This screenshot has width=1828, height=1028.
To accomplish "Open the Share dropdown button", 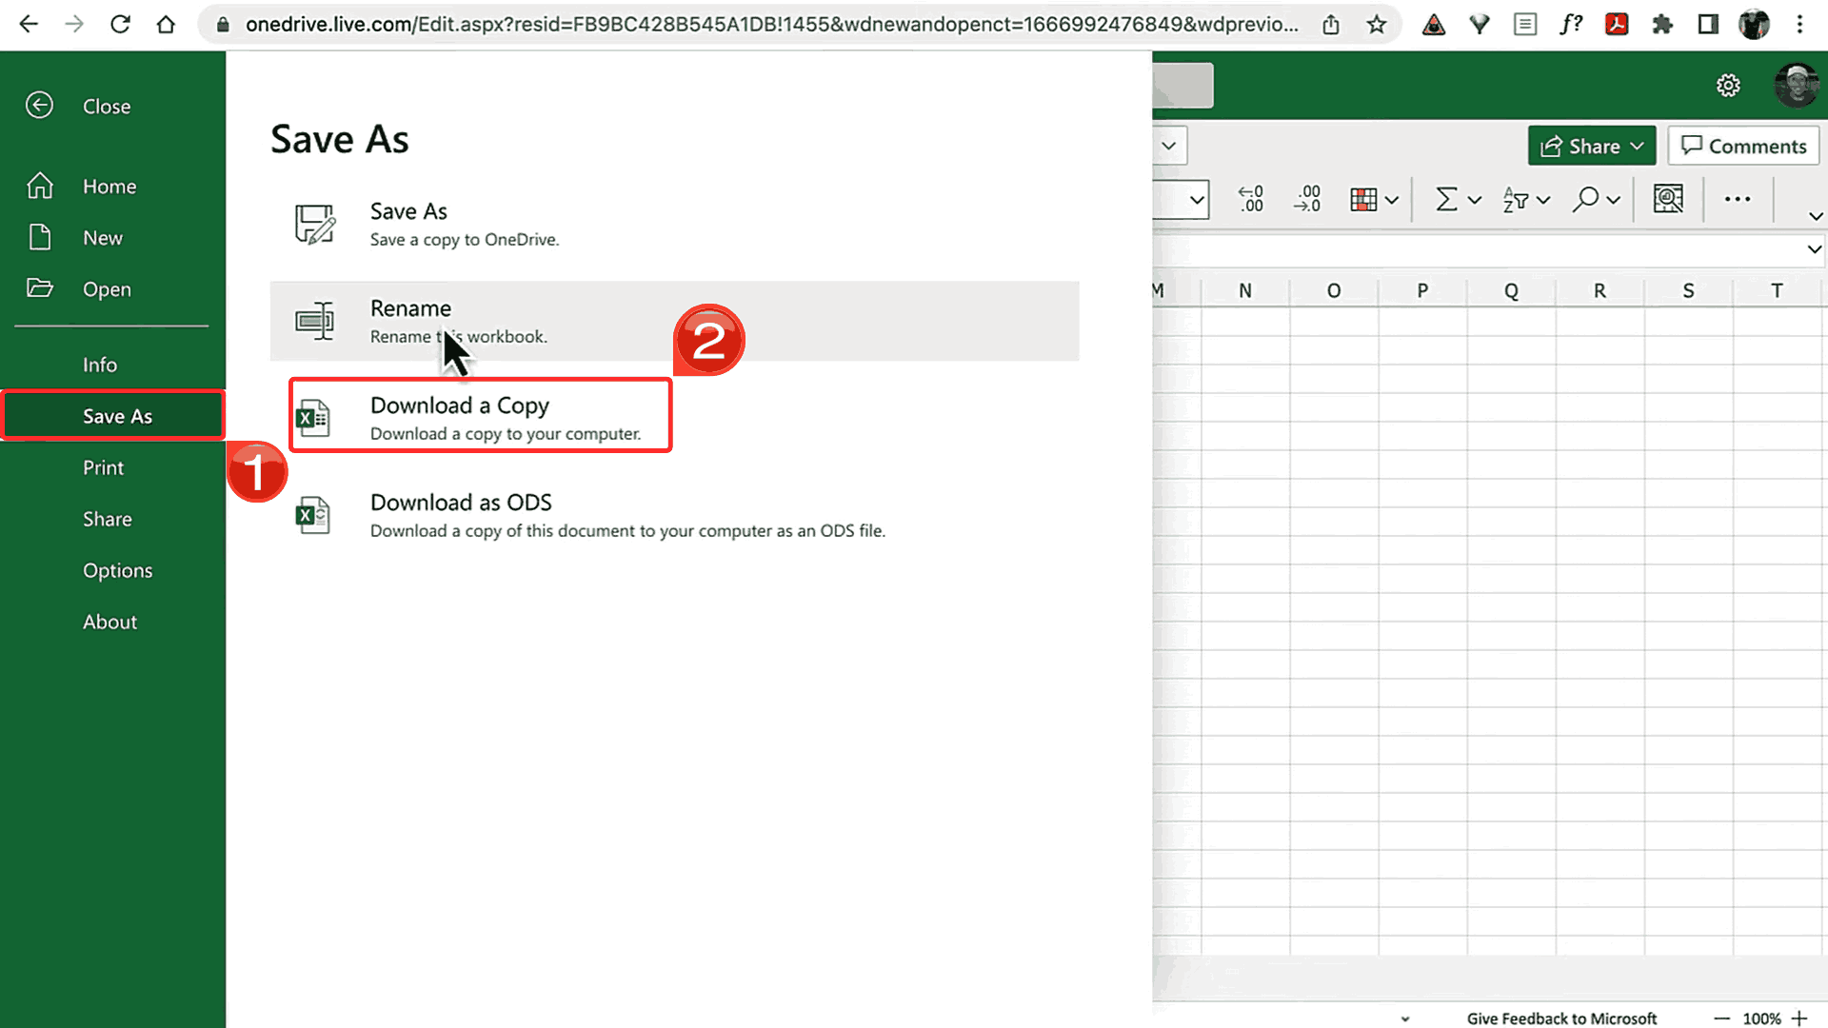I will click(1592, 146).
